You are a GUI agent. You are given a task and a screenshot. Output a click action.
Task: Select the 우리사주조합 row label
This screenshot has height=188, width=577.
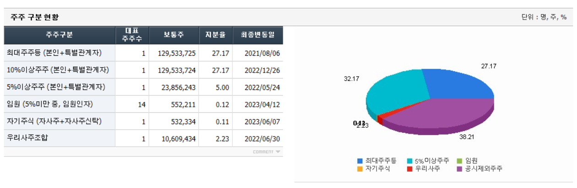(27, 138)
